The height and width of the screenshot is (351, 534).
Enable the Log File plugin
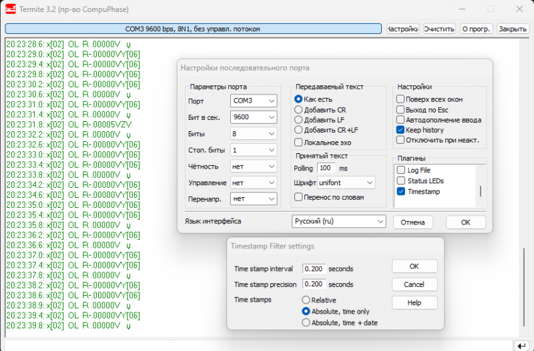click(400, 171)
